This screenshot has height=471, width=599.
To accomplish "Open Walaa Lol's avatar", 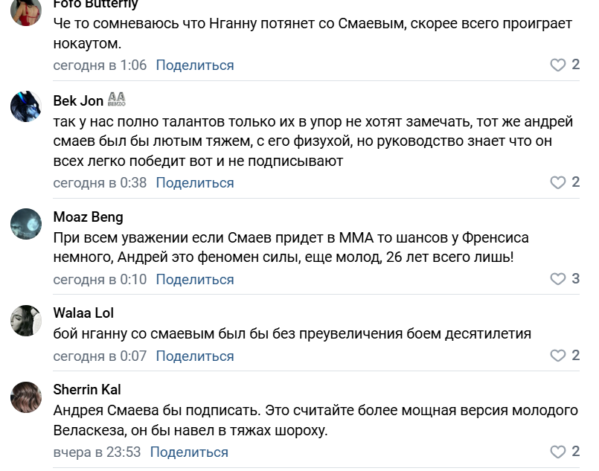I will 26,321.
